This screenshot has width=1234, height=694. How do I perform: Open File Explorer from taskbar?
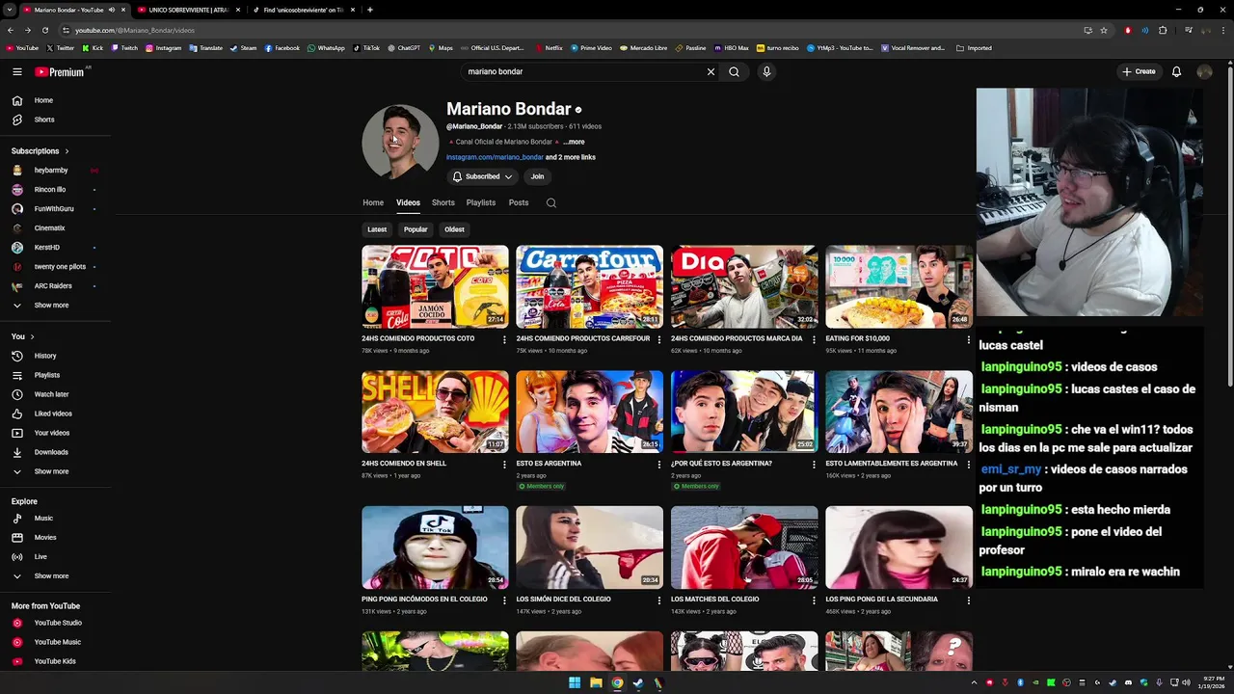pyautogui.click(x=596, y=682)
